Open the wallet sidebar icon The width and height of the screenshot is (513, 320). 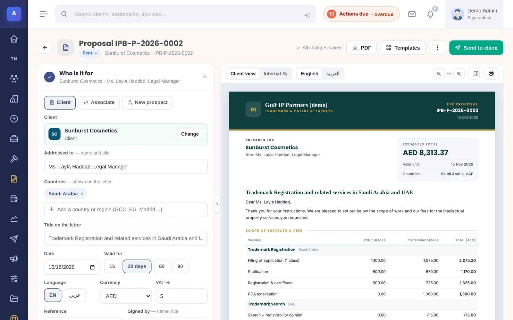coord(14,199)
